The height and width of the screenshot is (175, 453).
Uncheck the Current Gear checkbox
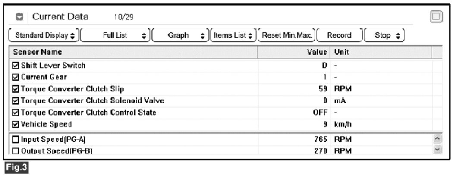[x=16, y=77]
